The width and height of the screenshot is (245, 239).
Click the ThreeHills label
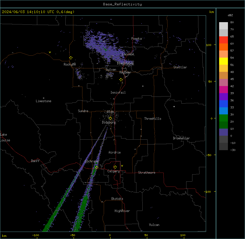(153, 119)
